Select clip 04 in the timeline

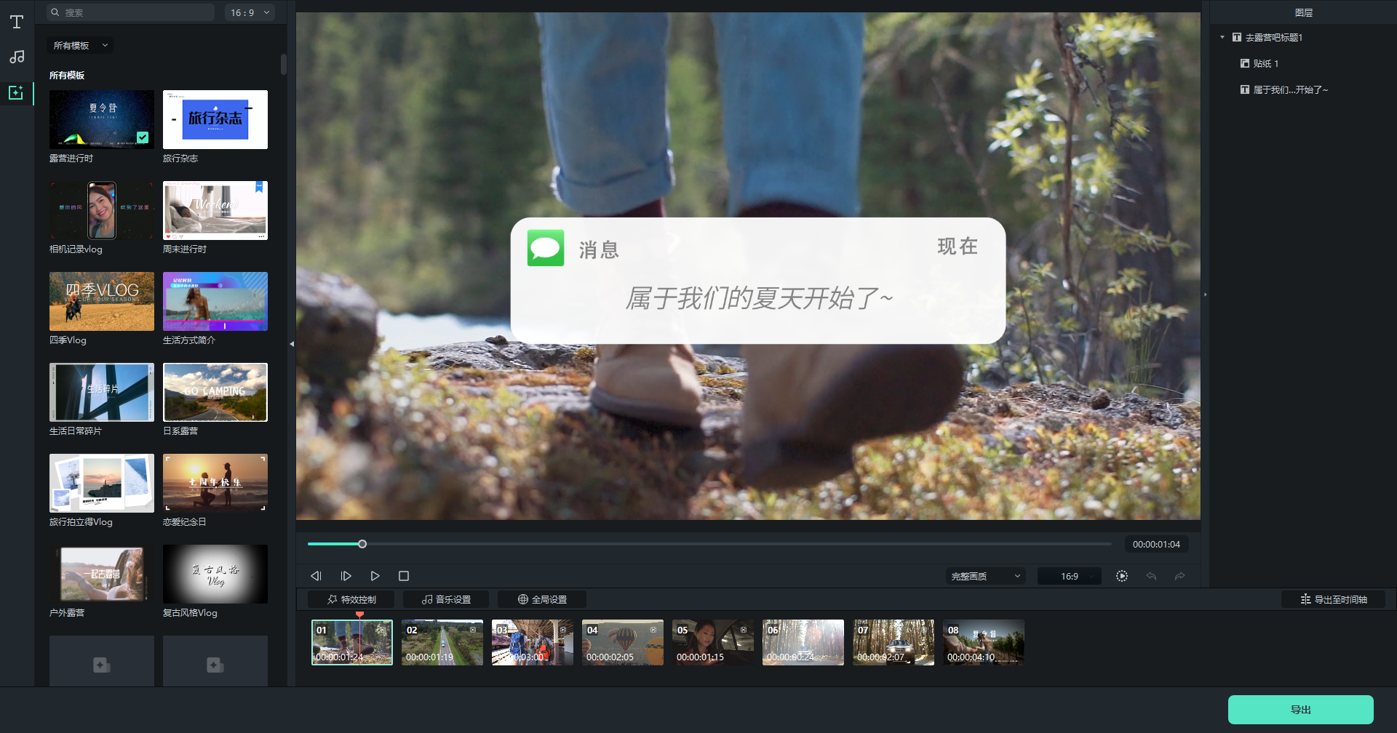pyautogui.click(x=622, y=642)
